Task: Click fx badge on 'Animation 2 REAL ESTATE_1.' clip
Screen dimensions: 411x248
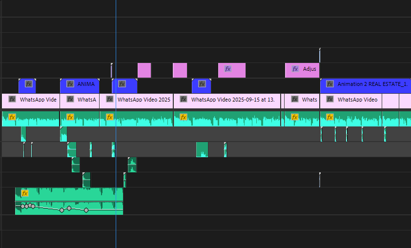Action: [330, 84]
